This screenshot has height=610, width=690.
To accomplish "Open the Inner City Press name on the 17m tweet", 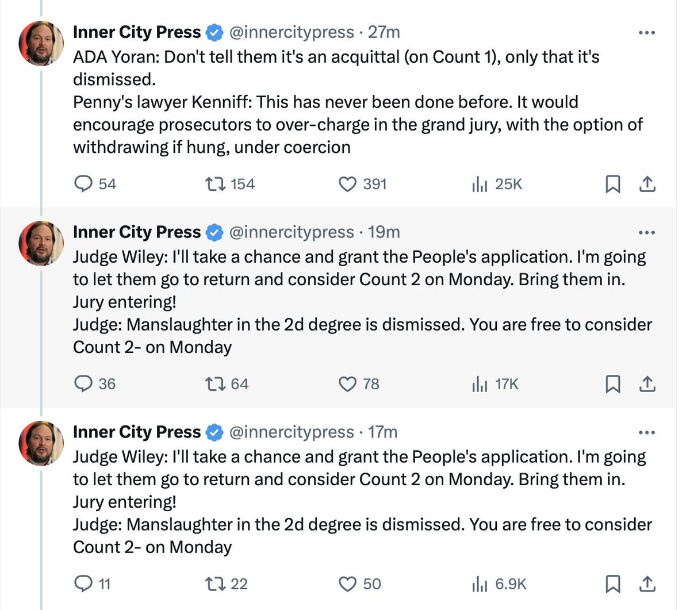I will (137, 432).
